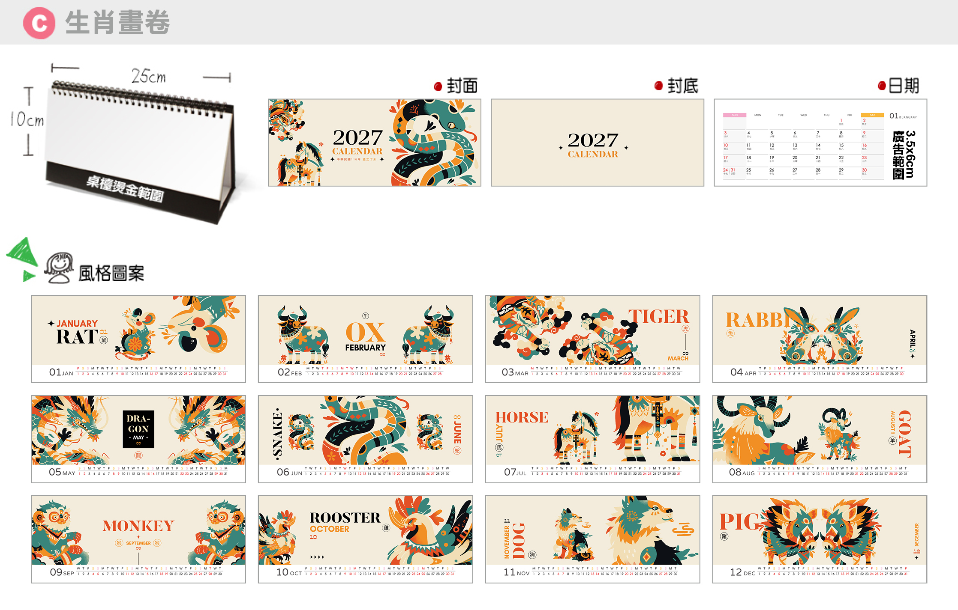Click the red dot beside 封底
958x610 pixels.
tap(659, 86)
